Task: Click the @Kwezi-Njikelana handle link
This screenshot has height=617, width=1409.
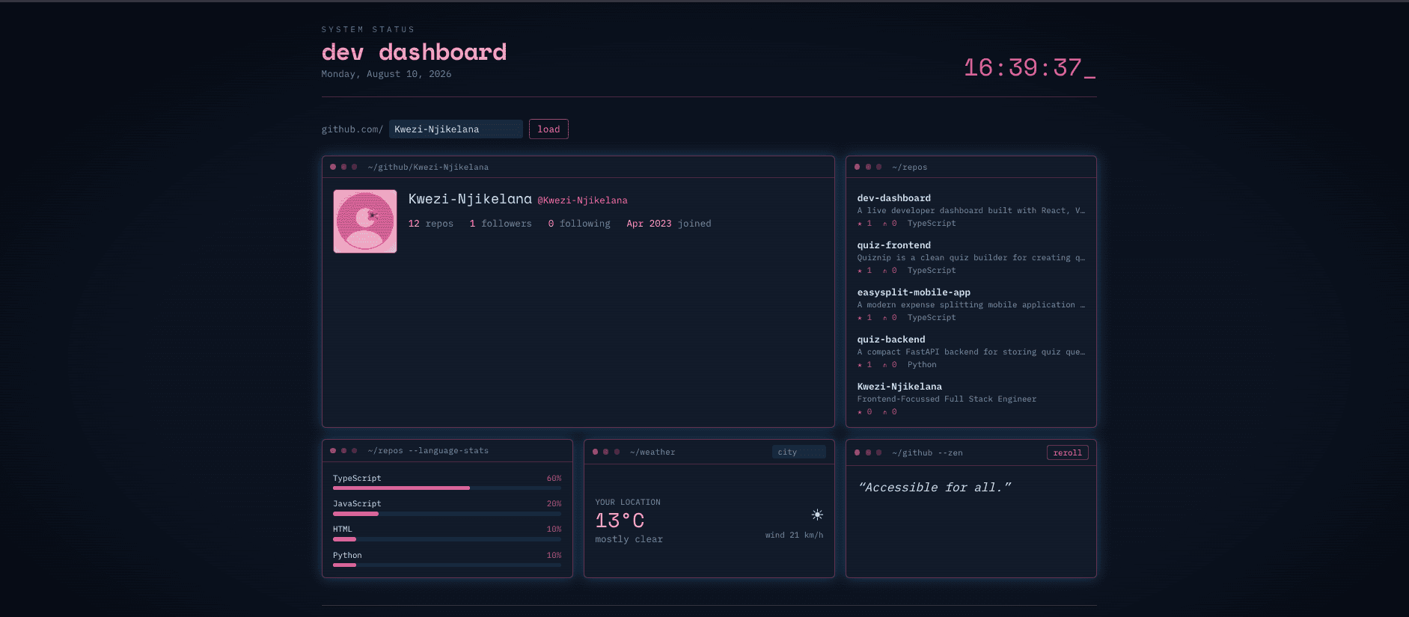Action: coord(582,200)
